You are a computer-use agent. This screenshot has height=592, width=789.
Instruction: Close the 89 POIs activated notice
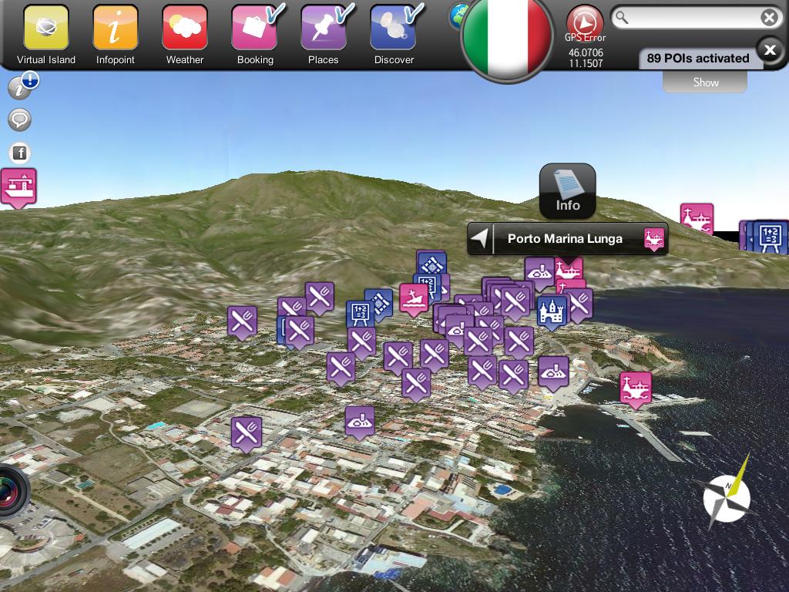point(770,50)
